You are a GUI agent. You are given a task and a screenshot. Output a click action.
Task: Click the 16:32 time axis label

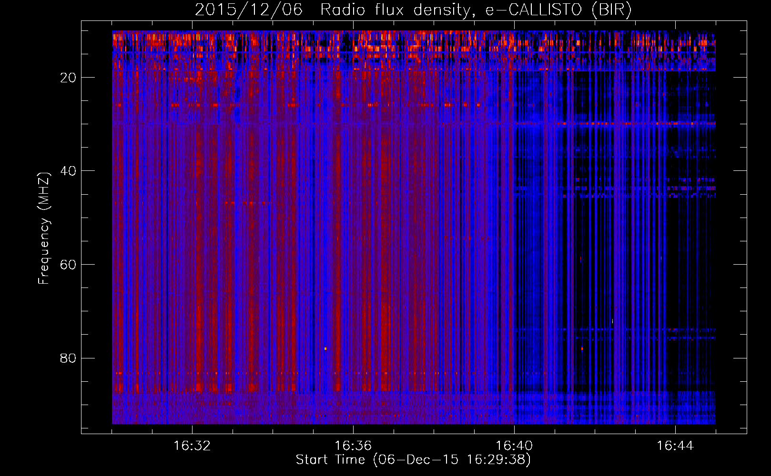pyautogui.click(x=192, y=446)
